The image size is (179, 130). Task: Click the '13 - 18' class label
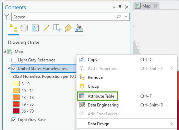pyautogui.click(x=28, y=98)
